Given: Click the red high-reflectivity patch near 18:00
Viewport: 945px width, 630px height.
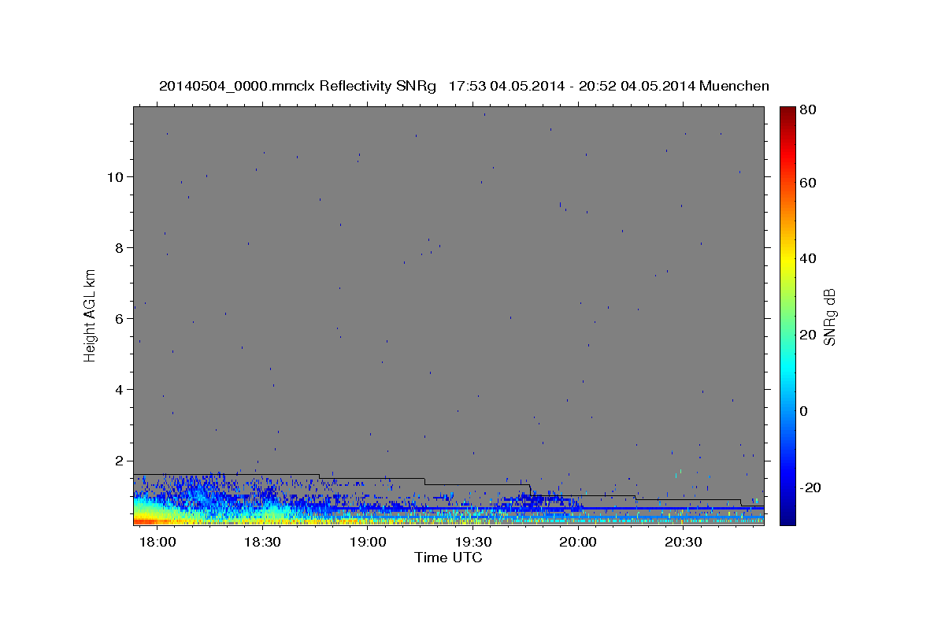Looking at the screenshot, I should point(150,521).
